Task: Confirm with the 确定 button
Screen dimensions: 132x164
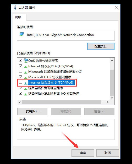Action: click(83, 153)
